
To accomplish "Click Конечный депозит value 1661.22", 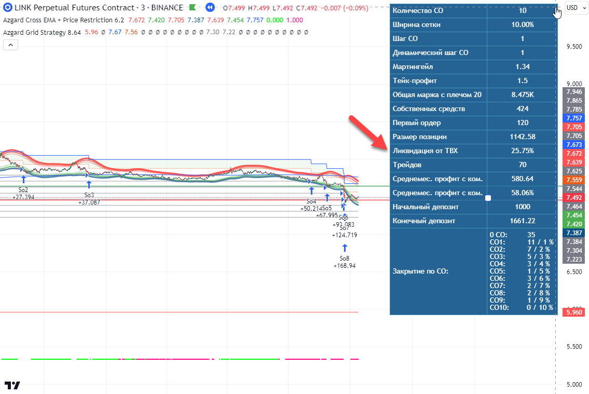I will pos(522,221).
